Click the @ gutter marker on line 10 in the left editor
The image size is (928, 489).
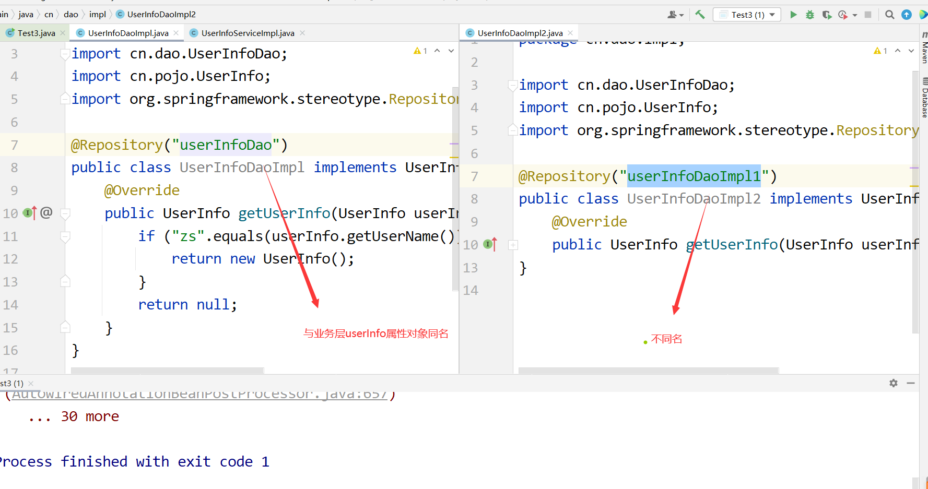click(x=46, y=212)
